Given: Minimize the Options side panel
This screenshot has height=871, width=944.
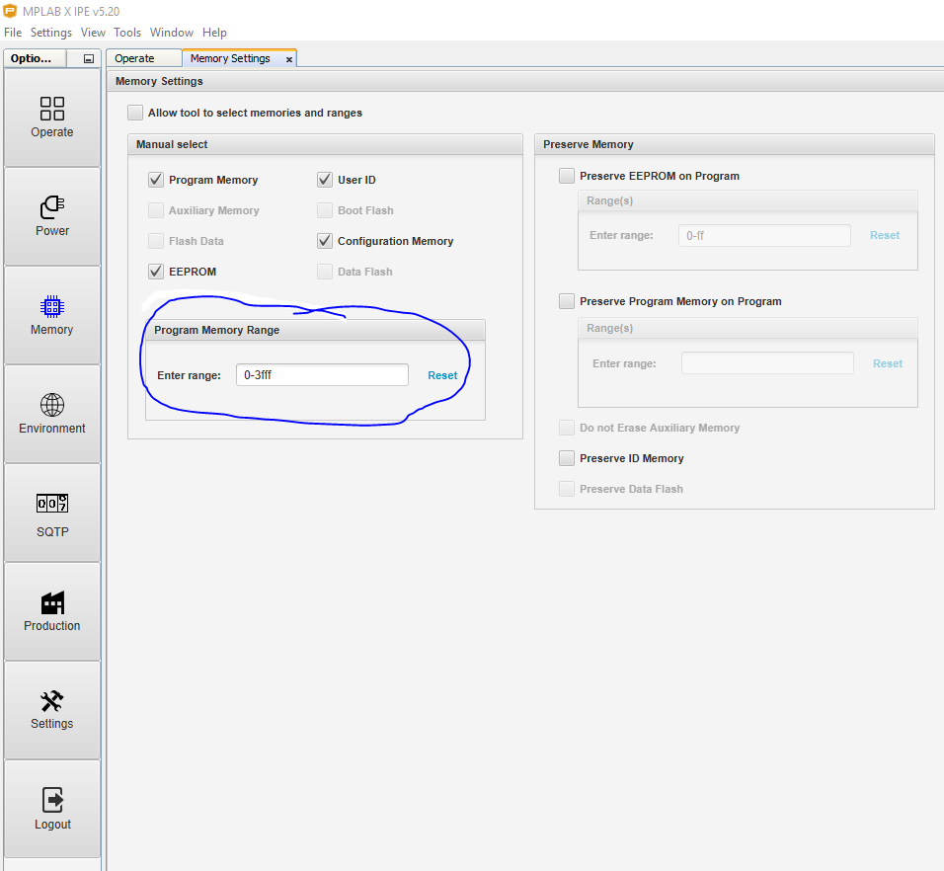Looking at the screenshot, I should [x=89, y=58].
